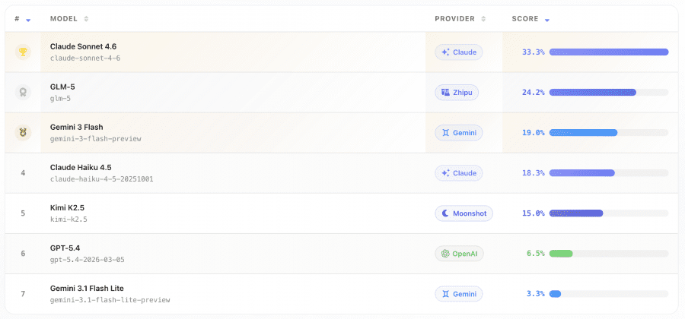Click the bronze medal rank icon
685x319 pixels.
coord(23,132)
